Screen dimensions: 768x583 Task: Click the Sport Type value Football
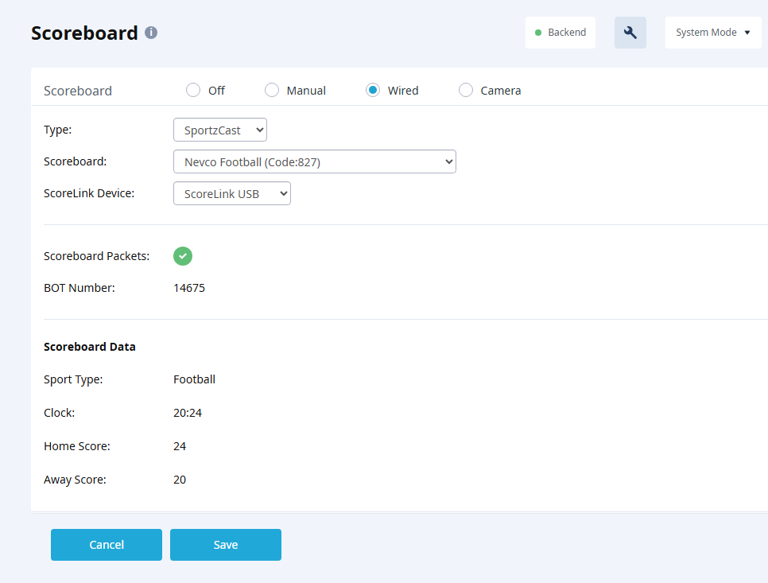coord(194,379)
